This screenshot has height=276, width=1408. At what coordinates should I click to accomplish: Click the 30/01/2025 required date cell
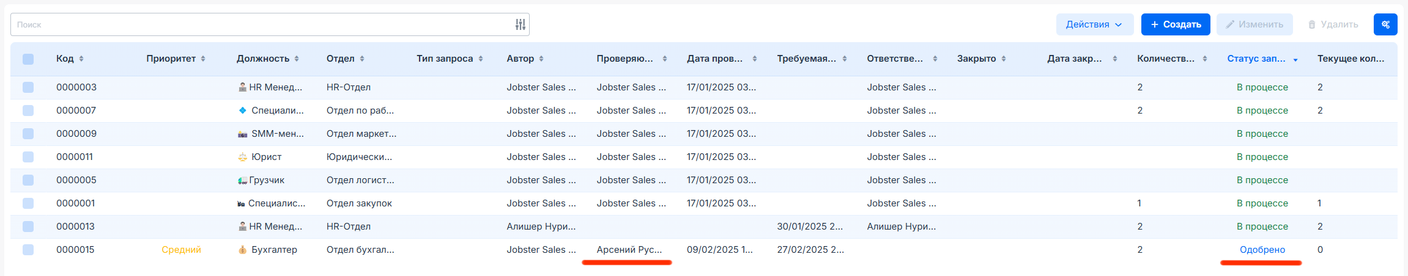click(810, 227)
